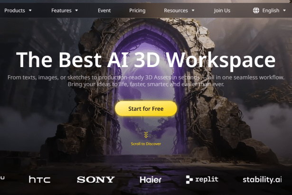Click the Replit logo icon

pos(189,179)
